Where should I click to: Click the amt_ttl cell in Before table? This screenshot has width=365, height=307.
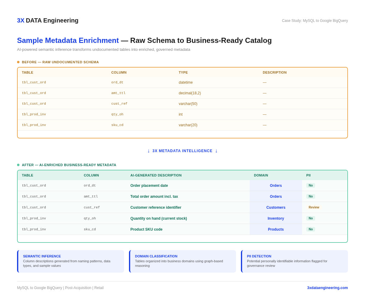click(118, 93)
